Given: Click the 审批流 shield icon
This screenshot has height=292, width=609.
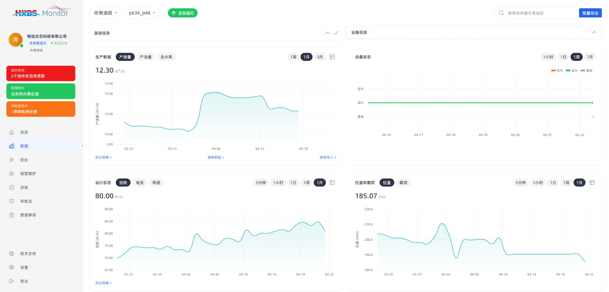Looking at the screenshot, I should (12, 201).
